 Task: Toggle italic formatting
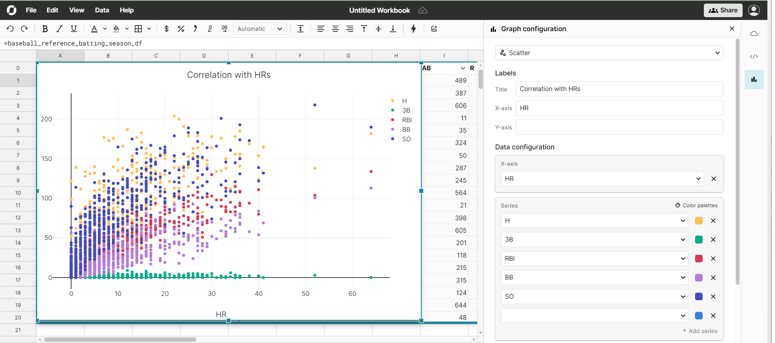pos(60,29)
